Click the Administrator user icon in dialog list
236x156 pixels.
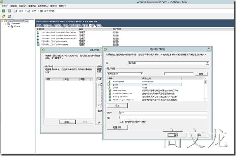110,81
